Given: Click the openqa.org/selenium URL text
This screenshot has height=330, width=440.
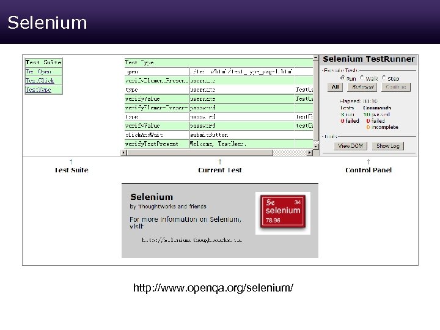Looking at the screenshot, I should pos(213,288).
